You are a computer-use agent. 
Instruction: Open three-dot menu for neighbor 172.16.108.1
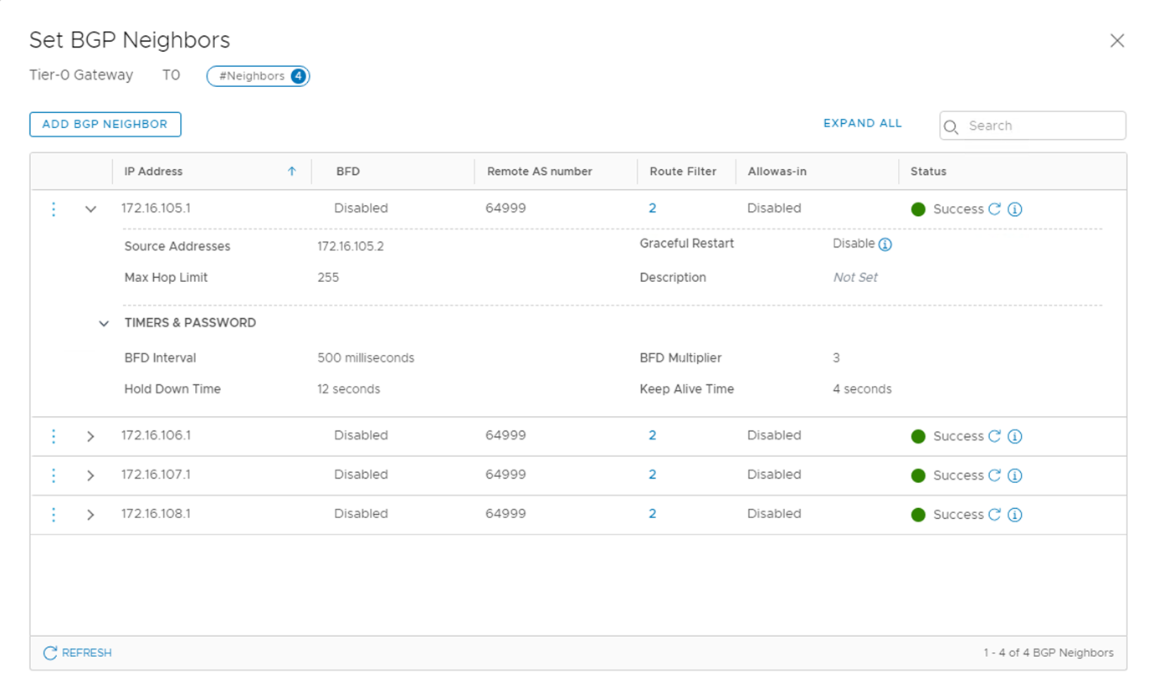tap(54, 515)
